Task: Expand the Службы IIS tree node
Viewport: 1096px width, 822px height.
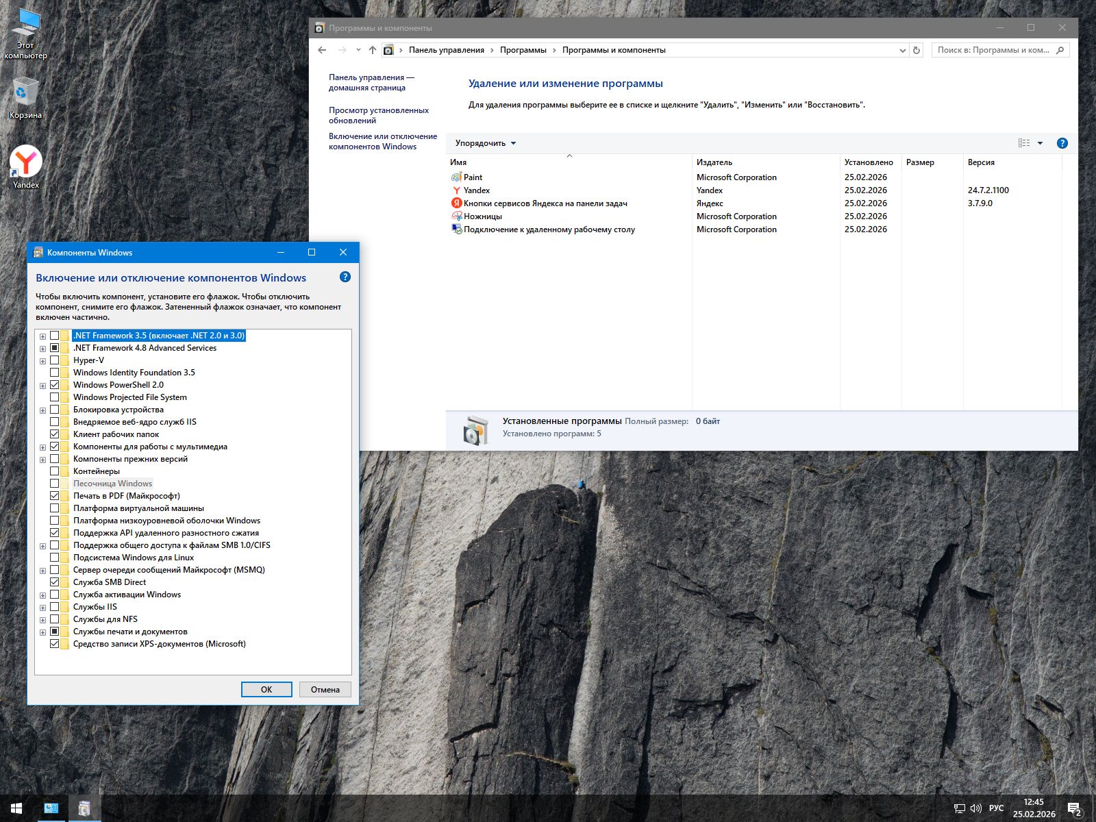Action: tap(42, 608)
